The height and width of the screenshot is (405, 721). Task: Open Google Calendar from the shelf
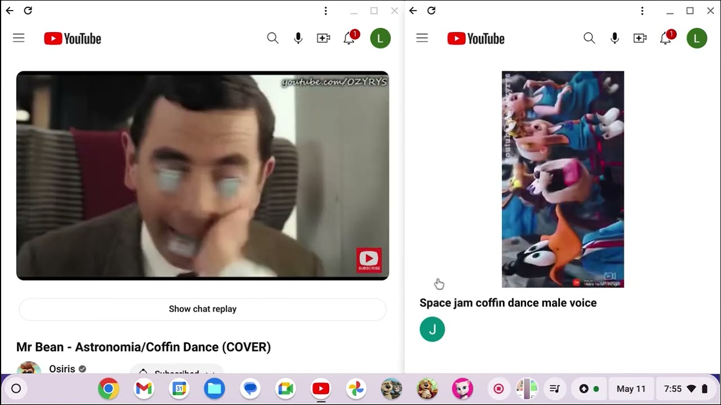179,389
